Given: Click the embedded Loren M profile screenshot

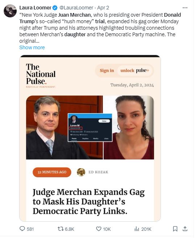Looking at the screenshot, I should pos(90,128).
